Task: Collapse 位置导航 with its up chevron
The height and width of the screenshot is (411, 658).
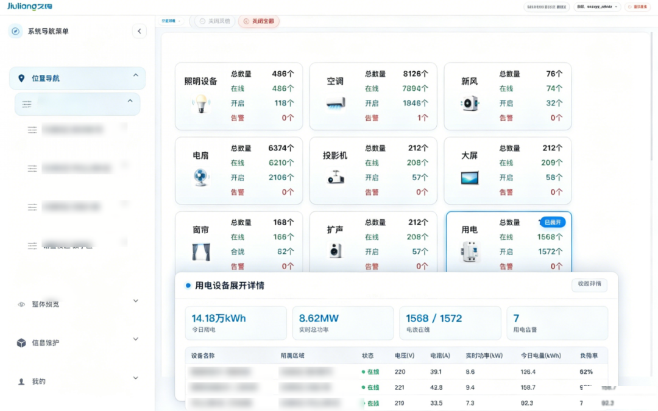Action: point(135,76)
